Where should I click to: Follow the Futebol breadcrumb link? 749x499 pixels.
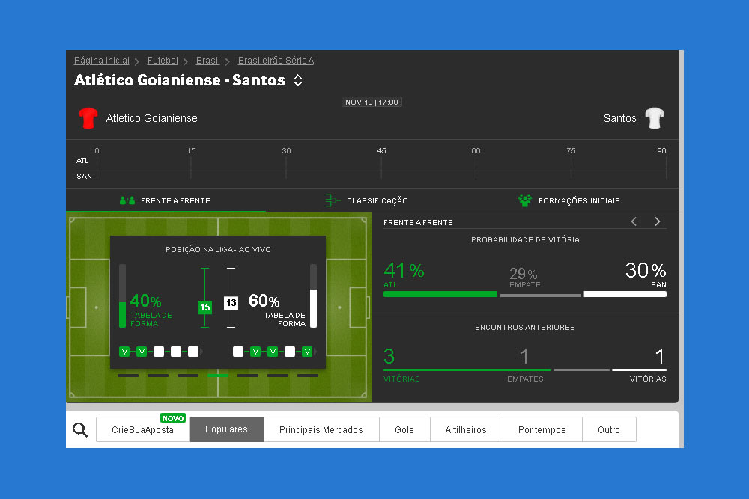(x=163, y=61)
